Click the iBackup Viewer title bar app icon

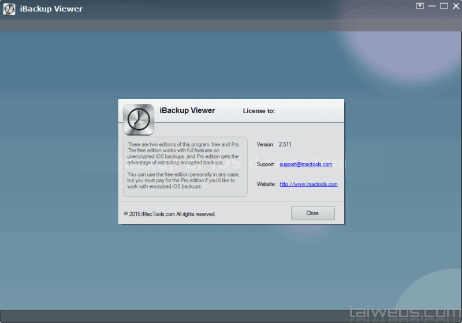pyautogui.click(x=9, y=9)
